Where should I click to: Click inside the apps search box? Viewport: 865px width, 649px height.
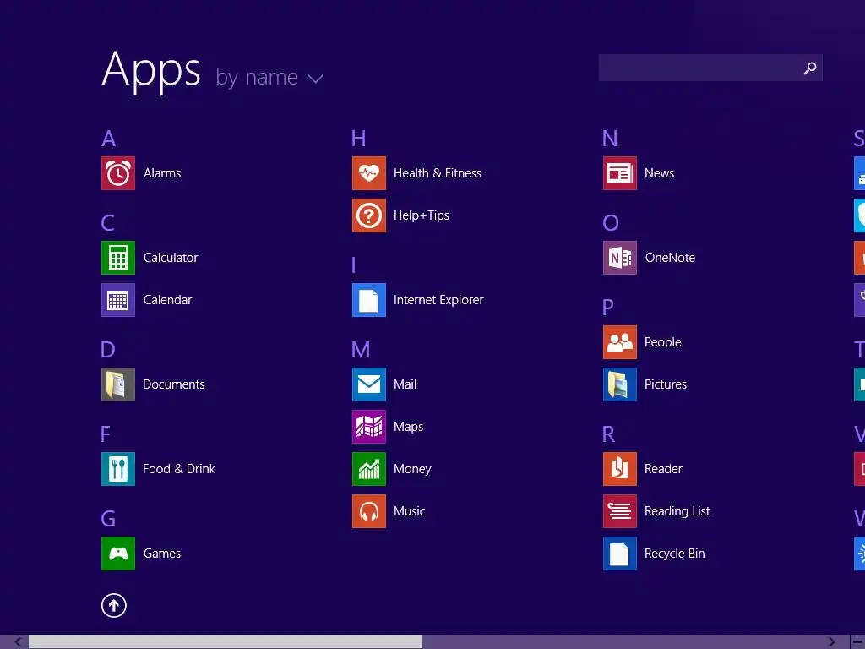[x=710, y=68]
